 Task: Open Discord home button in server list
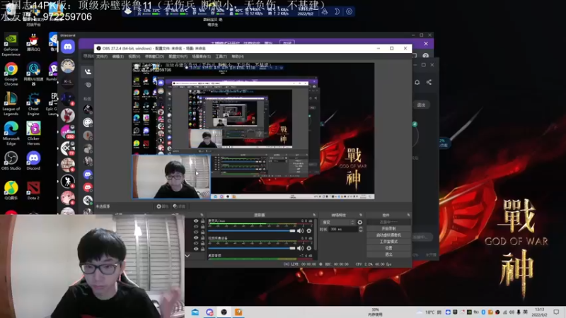68,47
